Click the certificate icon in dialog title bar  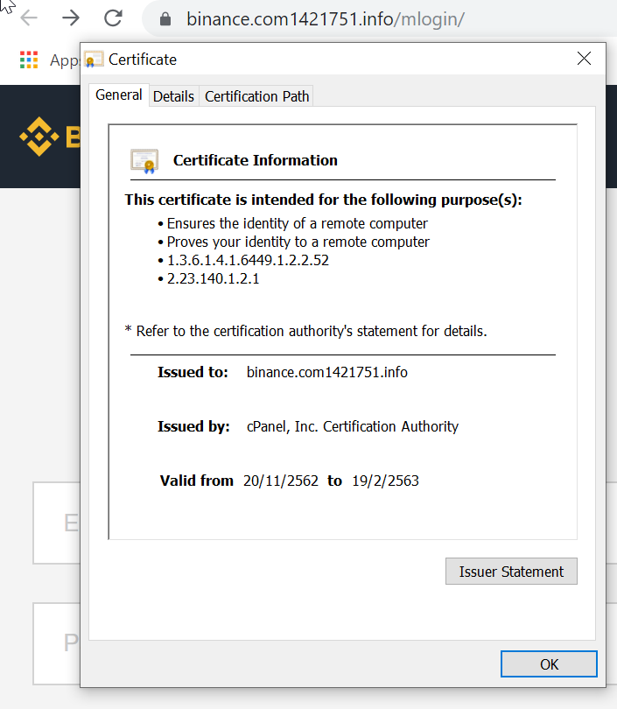click(95, 60)
